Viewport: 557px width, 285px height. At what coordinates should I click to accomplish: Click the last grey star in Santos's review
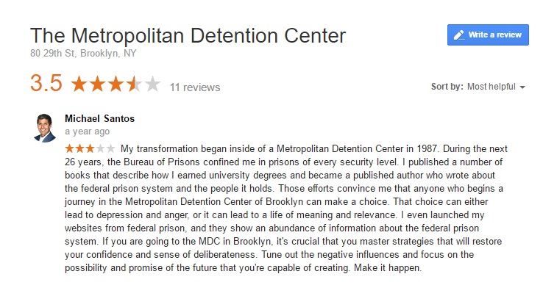[111, 148]
